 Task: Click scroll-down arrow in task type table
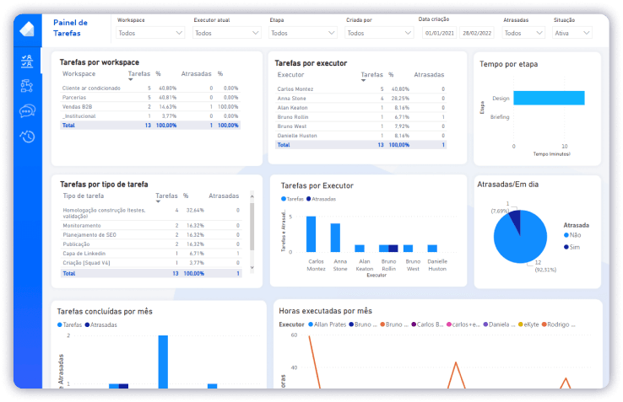pyautogui.click(x=251, y=266)
